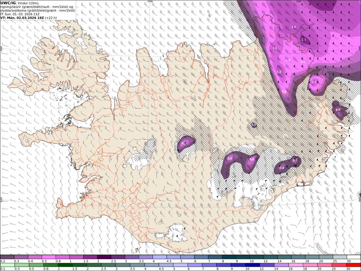Screen dimensions: 361x271
Task: Click the 1.4 precipitation value label
Action: 294,27
